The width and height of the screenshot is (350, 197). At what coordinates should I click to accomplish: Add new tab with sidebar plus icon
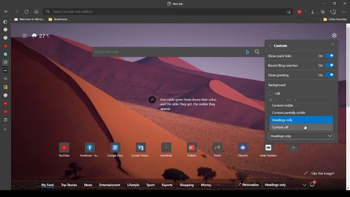tap(5, 129)
